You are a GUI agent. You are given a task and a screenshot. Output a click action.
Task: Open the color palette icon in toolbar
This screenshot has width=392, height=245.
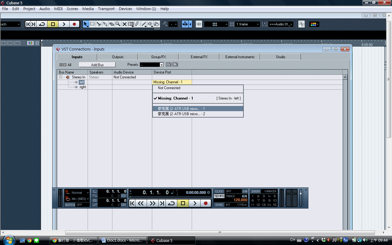[314, 24]
